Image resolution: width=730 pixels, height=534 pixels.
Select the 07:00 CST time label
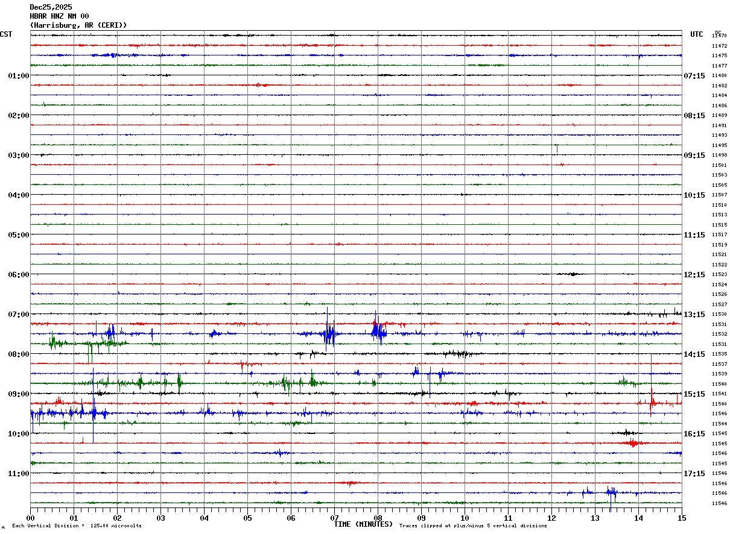(x=19, y=315)
